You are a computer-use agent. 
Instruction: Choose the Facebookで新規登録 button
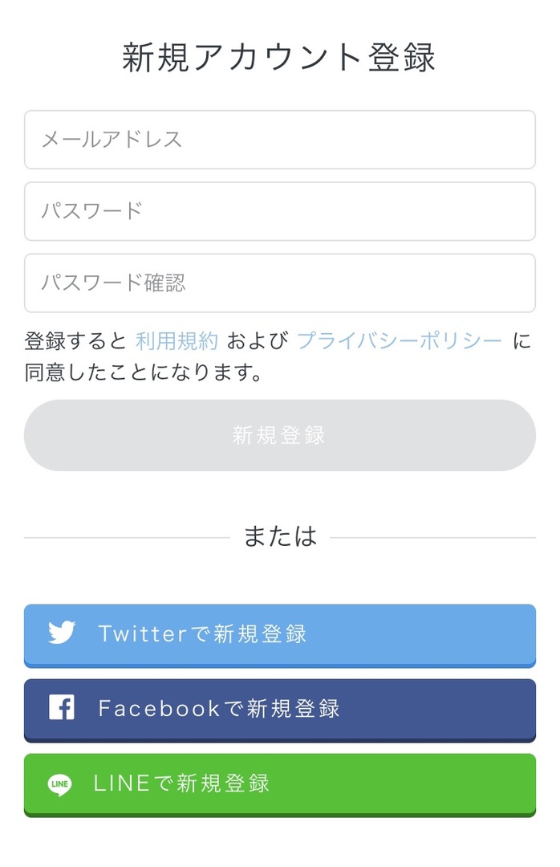(279, 708)
